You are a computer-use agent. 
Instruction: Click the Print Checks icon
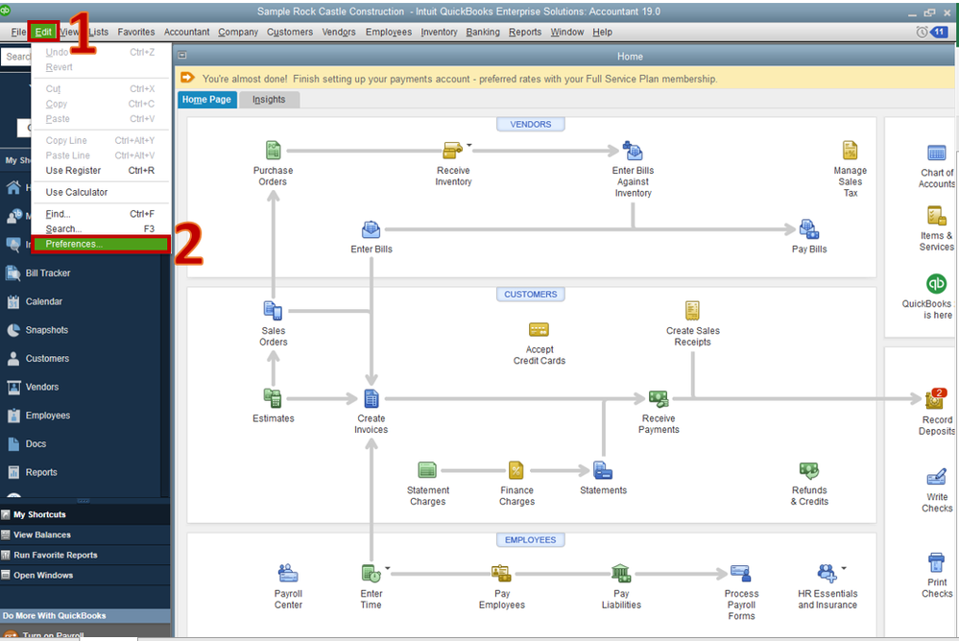pyautogui.click(x=936, y=562)
